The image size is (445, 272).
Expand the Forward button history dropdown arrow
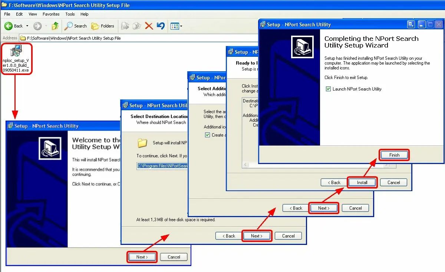[x=46, y=26]
